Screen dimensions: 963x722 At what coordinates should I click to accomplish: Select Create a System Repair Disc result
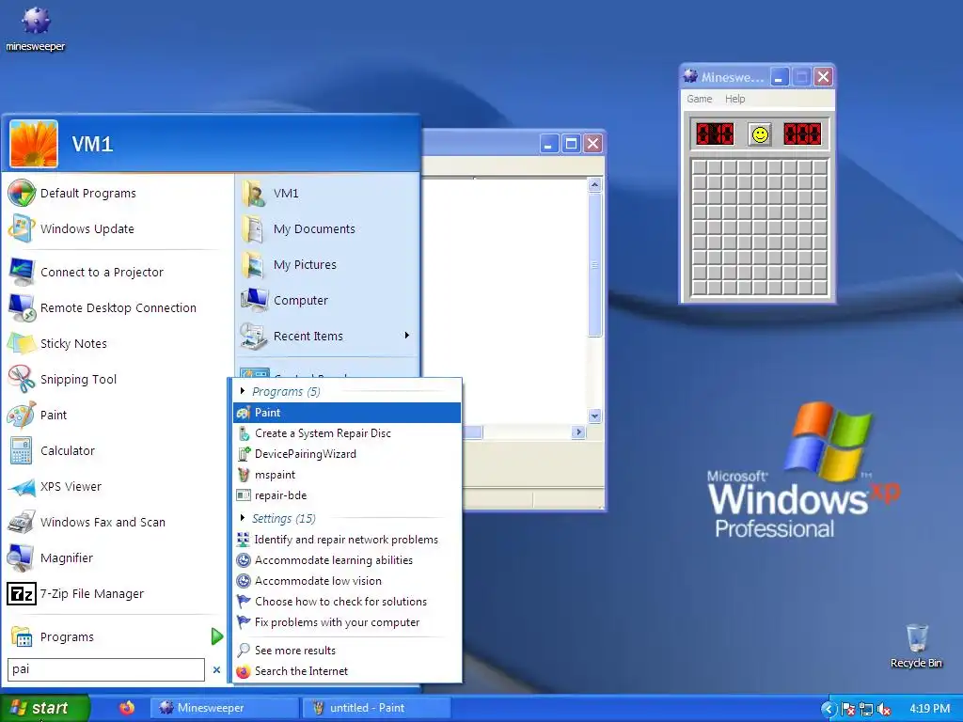(x=347, y=433)
